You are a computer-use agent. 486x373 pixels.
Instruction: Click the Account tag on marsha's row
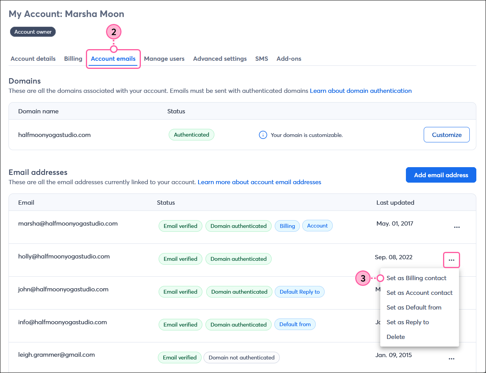pos(317,226)
